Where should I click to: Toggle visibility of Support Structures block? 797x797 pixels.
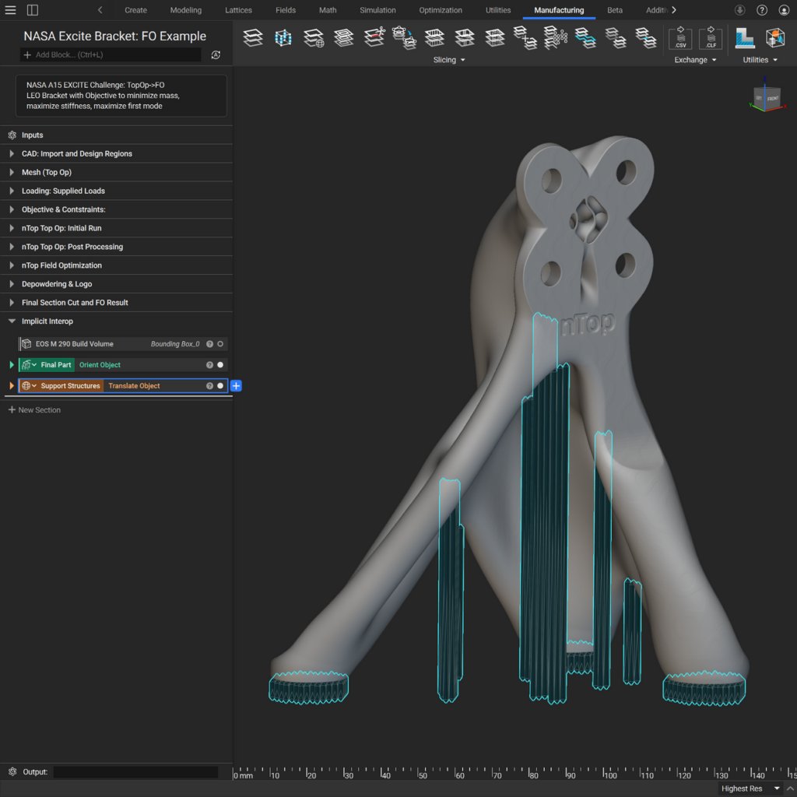pyautogui.click(x=220, y=386)
